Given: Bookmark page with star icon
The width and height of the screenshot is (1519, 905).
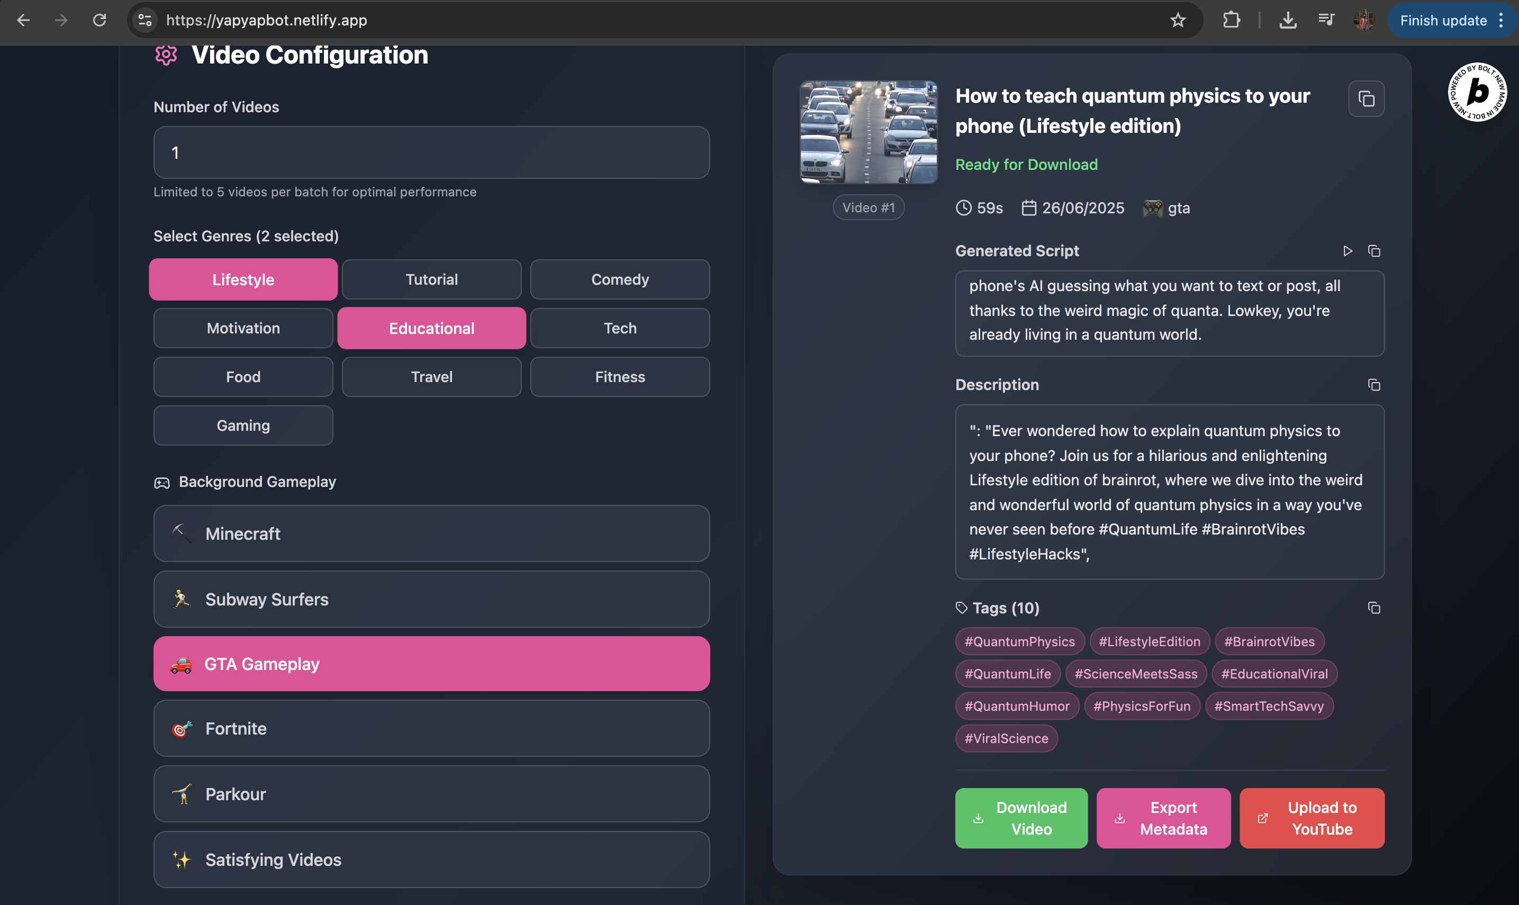Looking at the screenshot, I should tap(1178, 20).
